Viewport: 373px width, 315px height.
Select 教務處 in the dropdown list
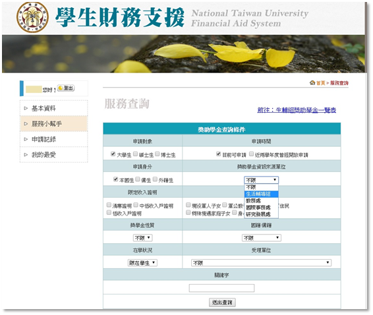pyautogui.click(x=261, y=200)
